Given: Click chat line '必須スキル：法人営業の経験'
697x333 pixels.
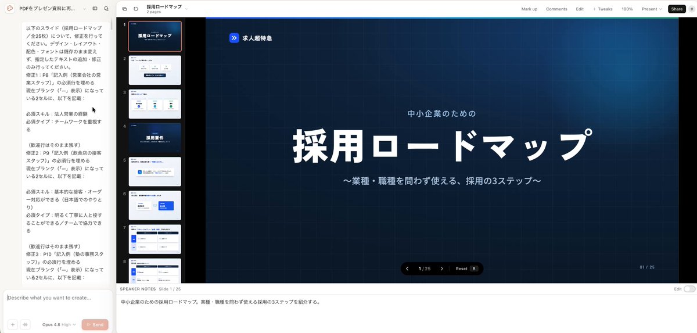Looking at the screenshot, I should 57,114.
